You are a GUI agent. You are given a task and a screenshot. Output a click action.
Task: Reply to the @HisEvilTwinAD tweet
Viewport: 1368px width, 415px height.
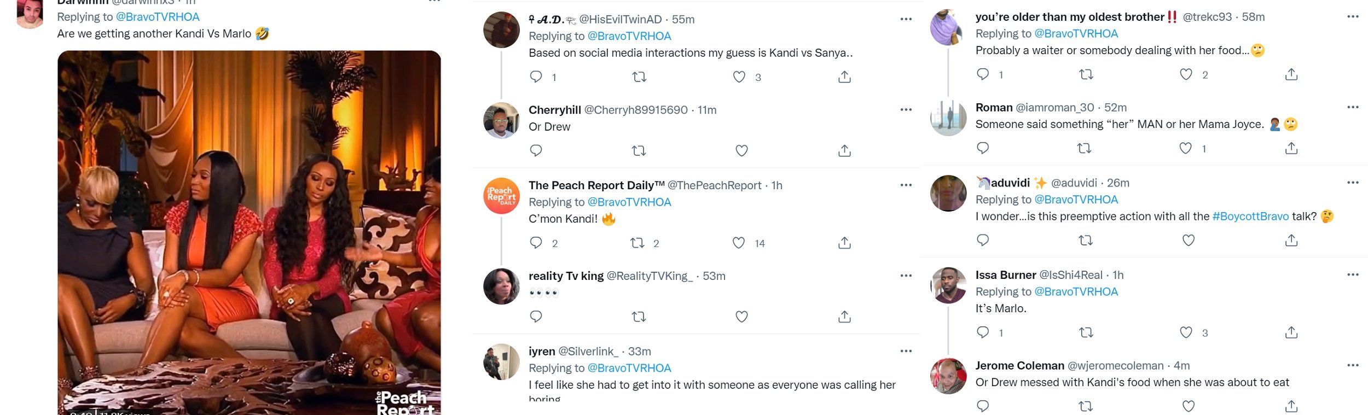536,77
